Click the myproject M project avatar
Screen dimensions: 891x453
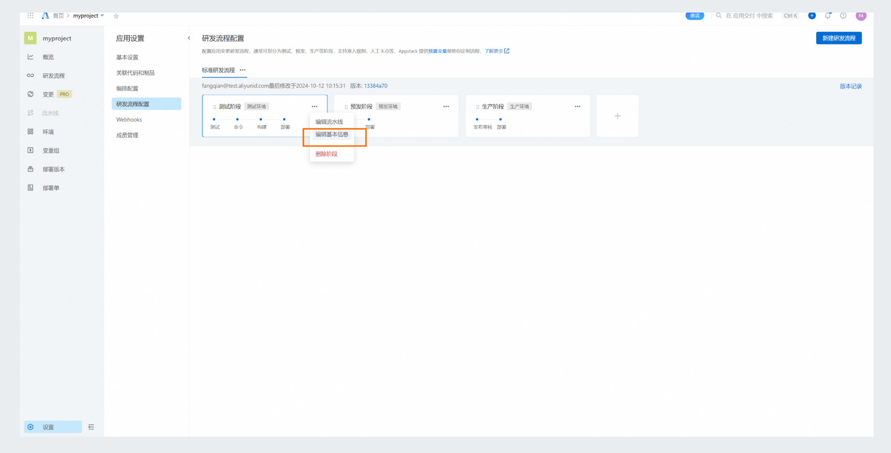30,38
